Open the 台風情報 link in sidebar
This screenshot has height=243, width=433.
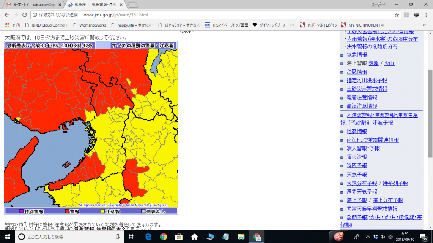[x=356, y=72]
